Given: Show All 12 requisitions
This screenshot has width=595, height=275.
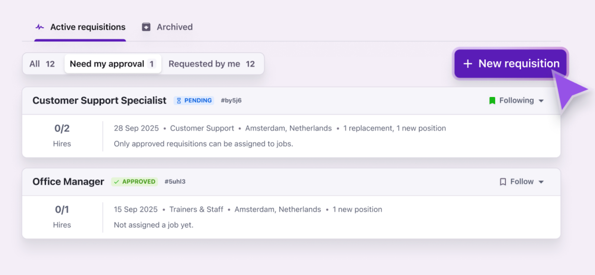Looking at the screenshot, I should (x=42, y=64).
